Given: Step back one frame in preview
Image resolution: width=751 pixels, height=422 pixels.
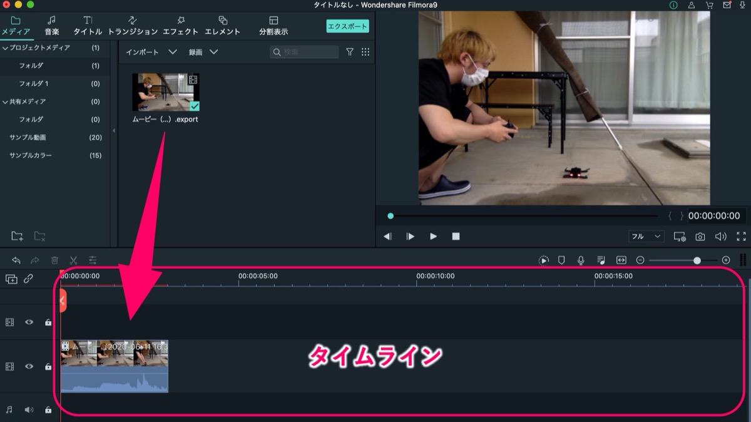Looking at the screenshot, I should pos(387,237).
